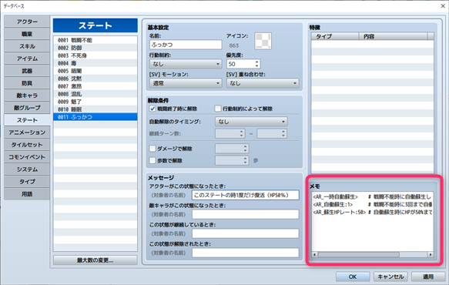
Task: Click the 内容 column header in 特徴
Action: (393, 36)
